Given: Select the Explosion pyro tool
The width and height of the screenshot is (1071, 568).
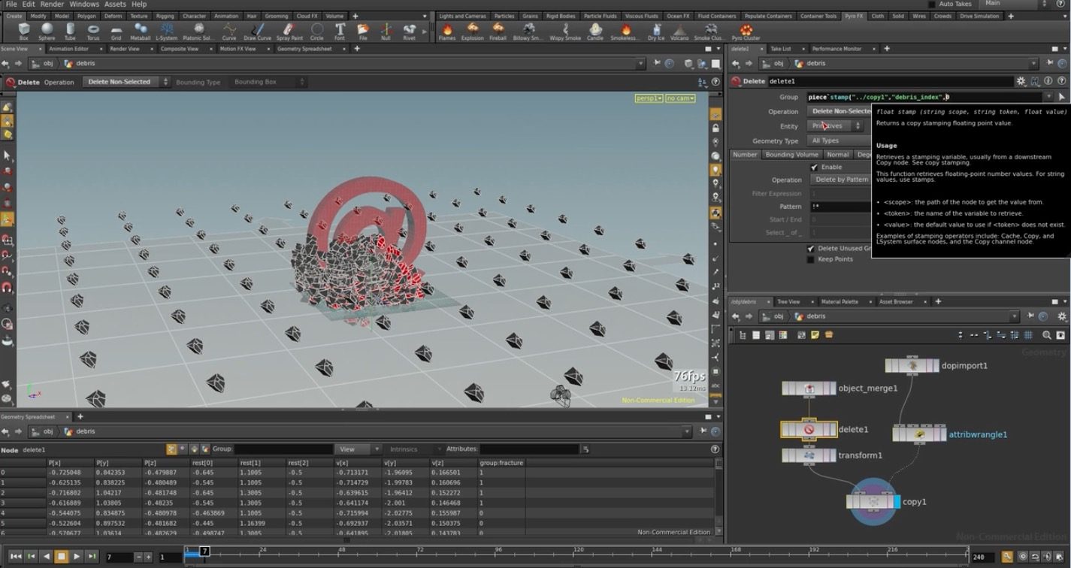Looking at the screenshot, I should click(x=473, y=32).
